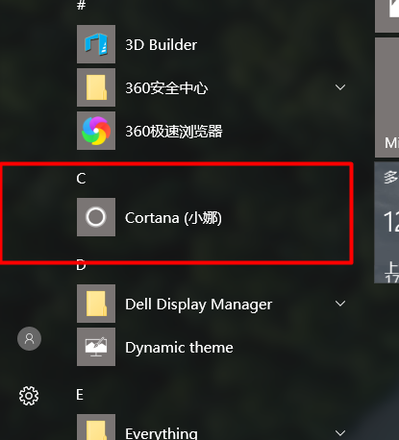
Task: Click the Everything folder icon
Action: click(x=96, y=428)
